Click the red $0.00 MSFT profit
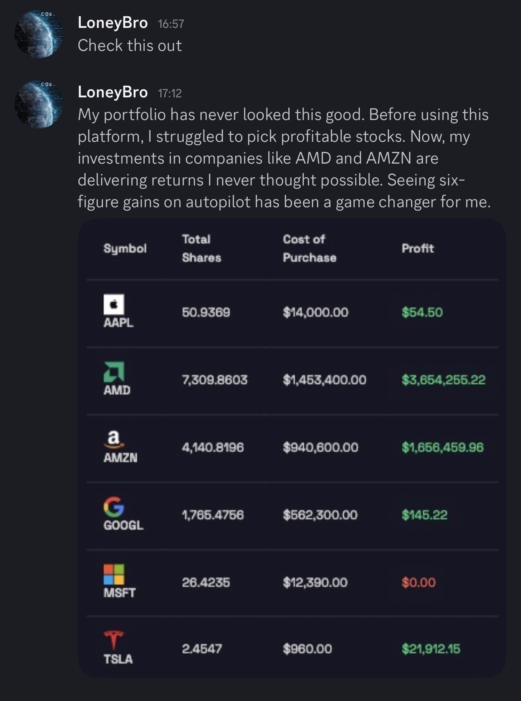The image size is (521, 701). [419, 582]
